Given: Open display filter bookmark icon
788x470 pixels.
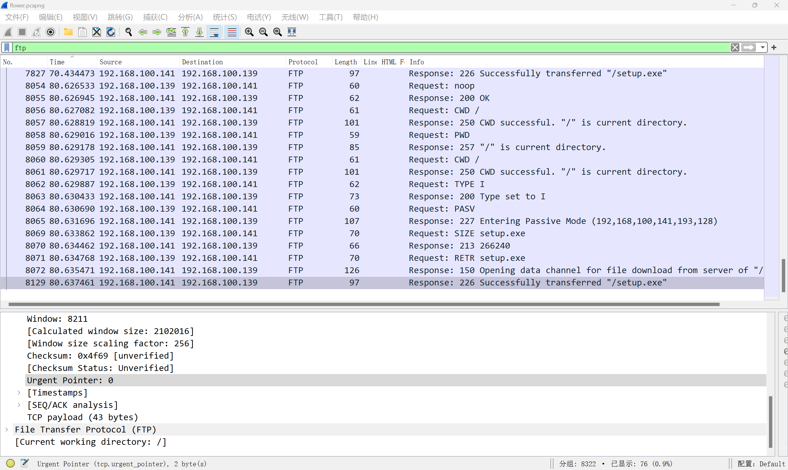Looking at the screenshot, I should (x=7, y=47).
